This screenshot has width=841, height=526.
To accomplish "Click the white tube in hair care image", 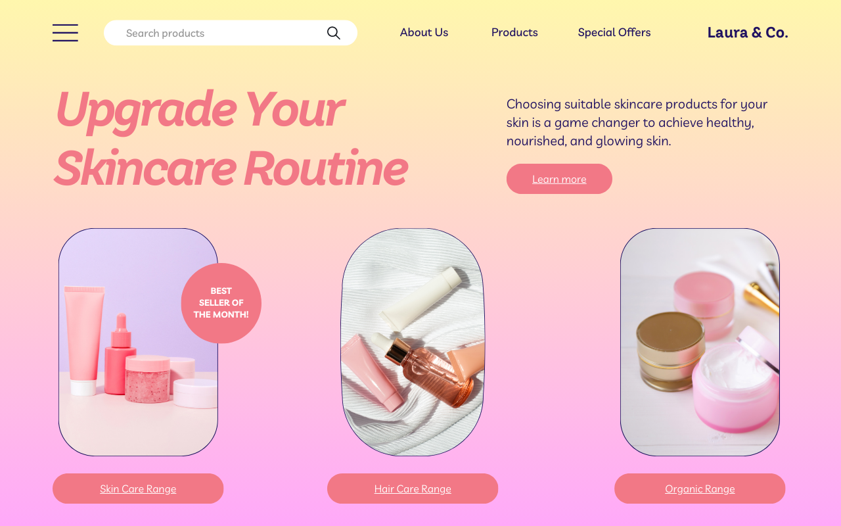I will tap(421, 299).
